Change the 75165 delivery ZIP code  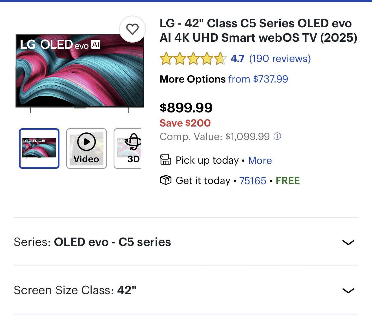[x=253, y=181]
